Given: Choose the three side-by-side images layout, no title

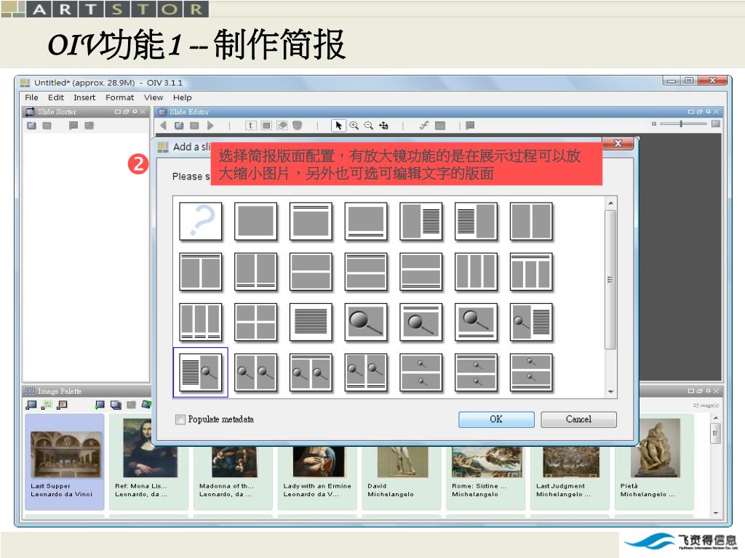Looking at the screenshot, I should (476, 272).
